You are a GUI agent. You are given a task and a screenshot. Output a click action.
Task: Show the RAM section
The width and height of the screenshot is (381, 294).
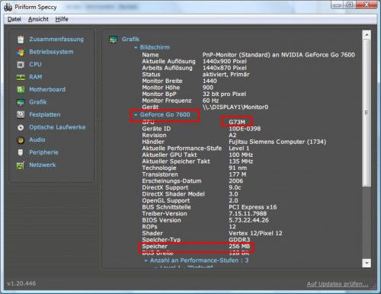click(x=36, y=77)
